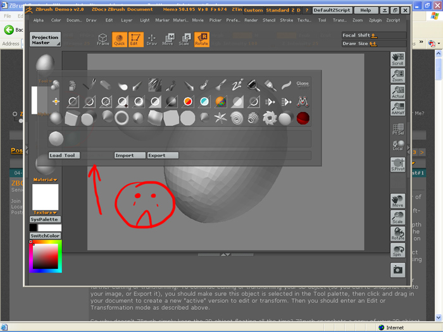Open the Stroke menu
This screenshot has width=443, height=332.
point(286,20)
